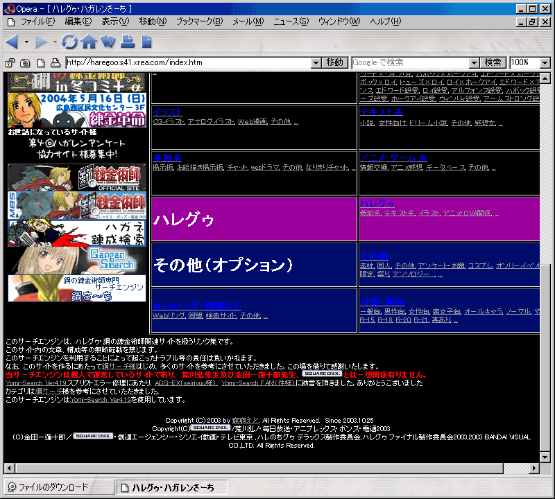Open the イラスト category link
The image size is (555, 499).
coord(168,112)
